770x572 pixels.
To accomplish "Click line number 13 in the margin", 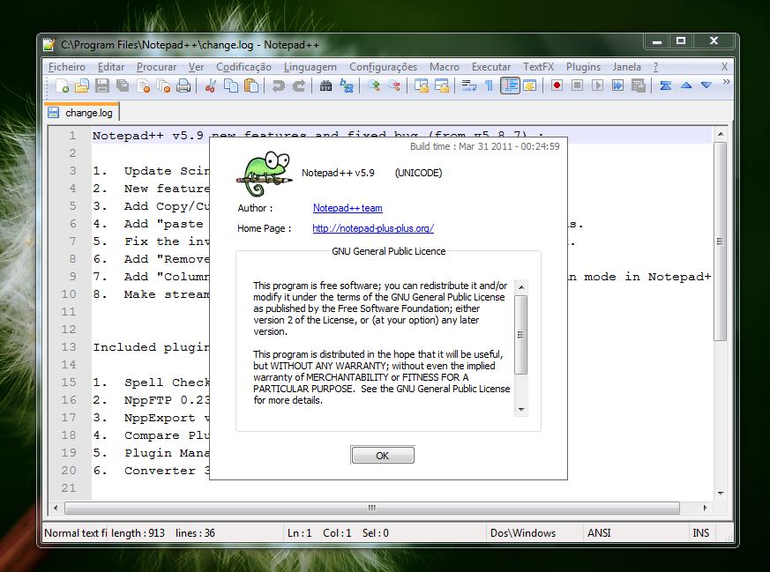I will click(69, 347).
